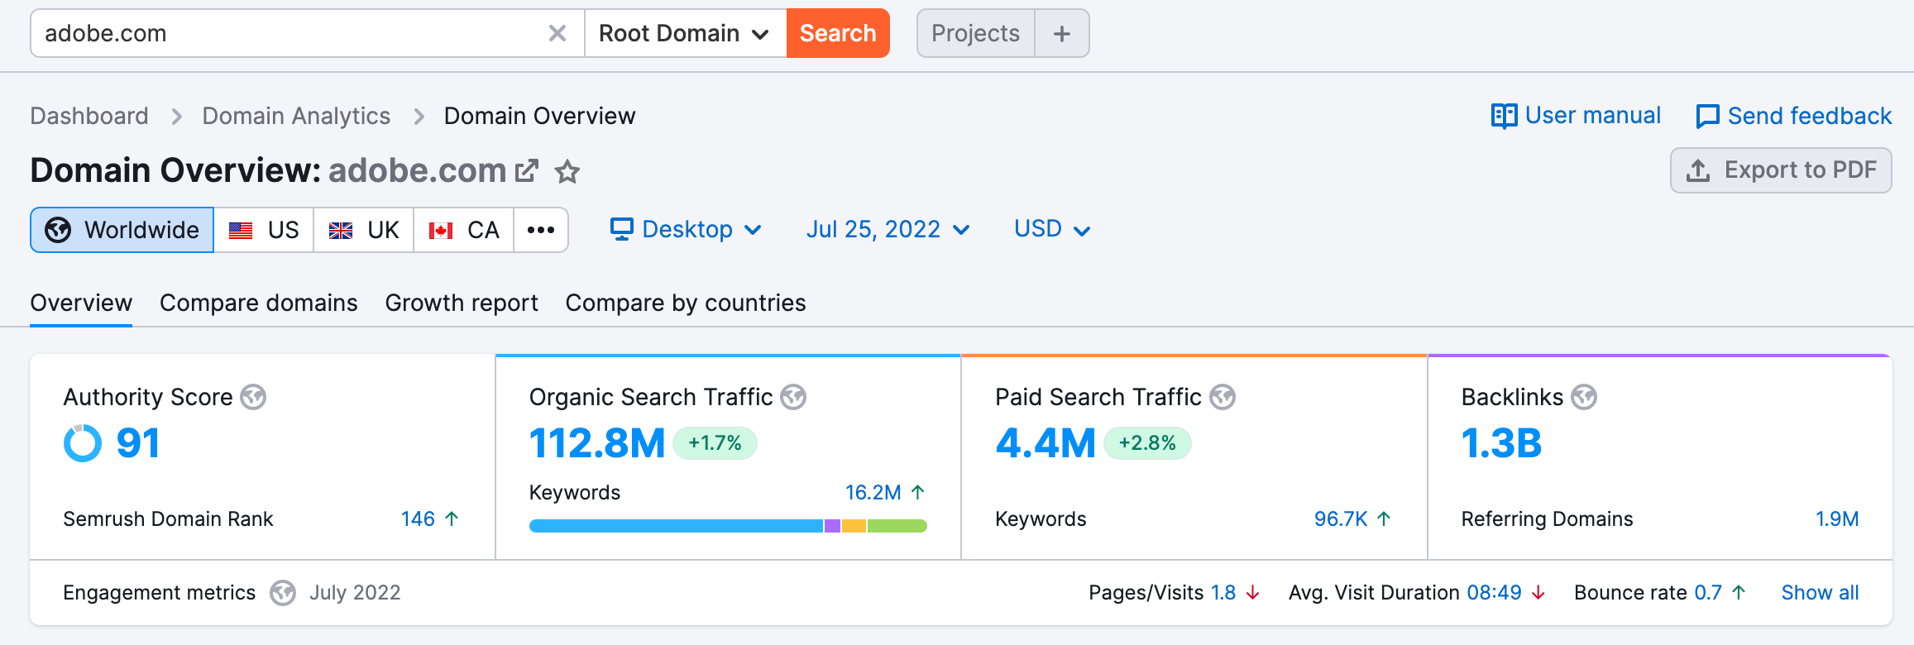Go to Domain Analytics breadcrumb
1914x645 pixels.
tap(296, 116)
